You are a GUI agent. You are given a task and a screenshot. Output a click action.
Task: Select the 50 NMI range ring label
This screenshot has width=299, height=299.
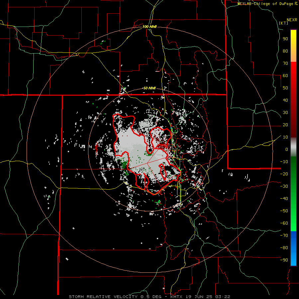click(x=149, y=88)
